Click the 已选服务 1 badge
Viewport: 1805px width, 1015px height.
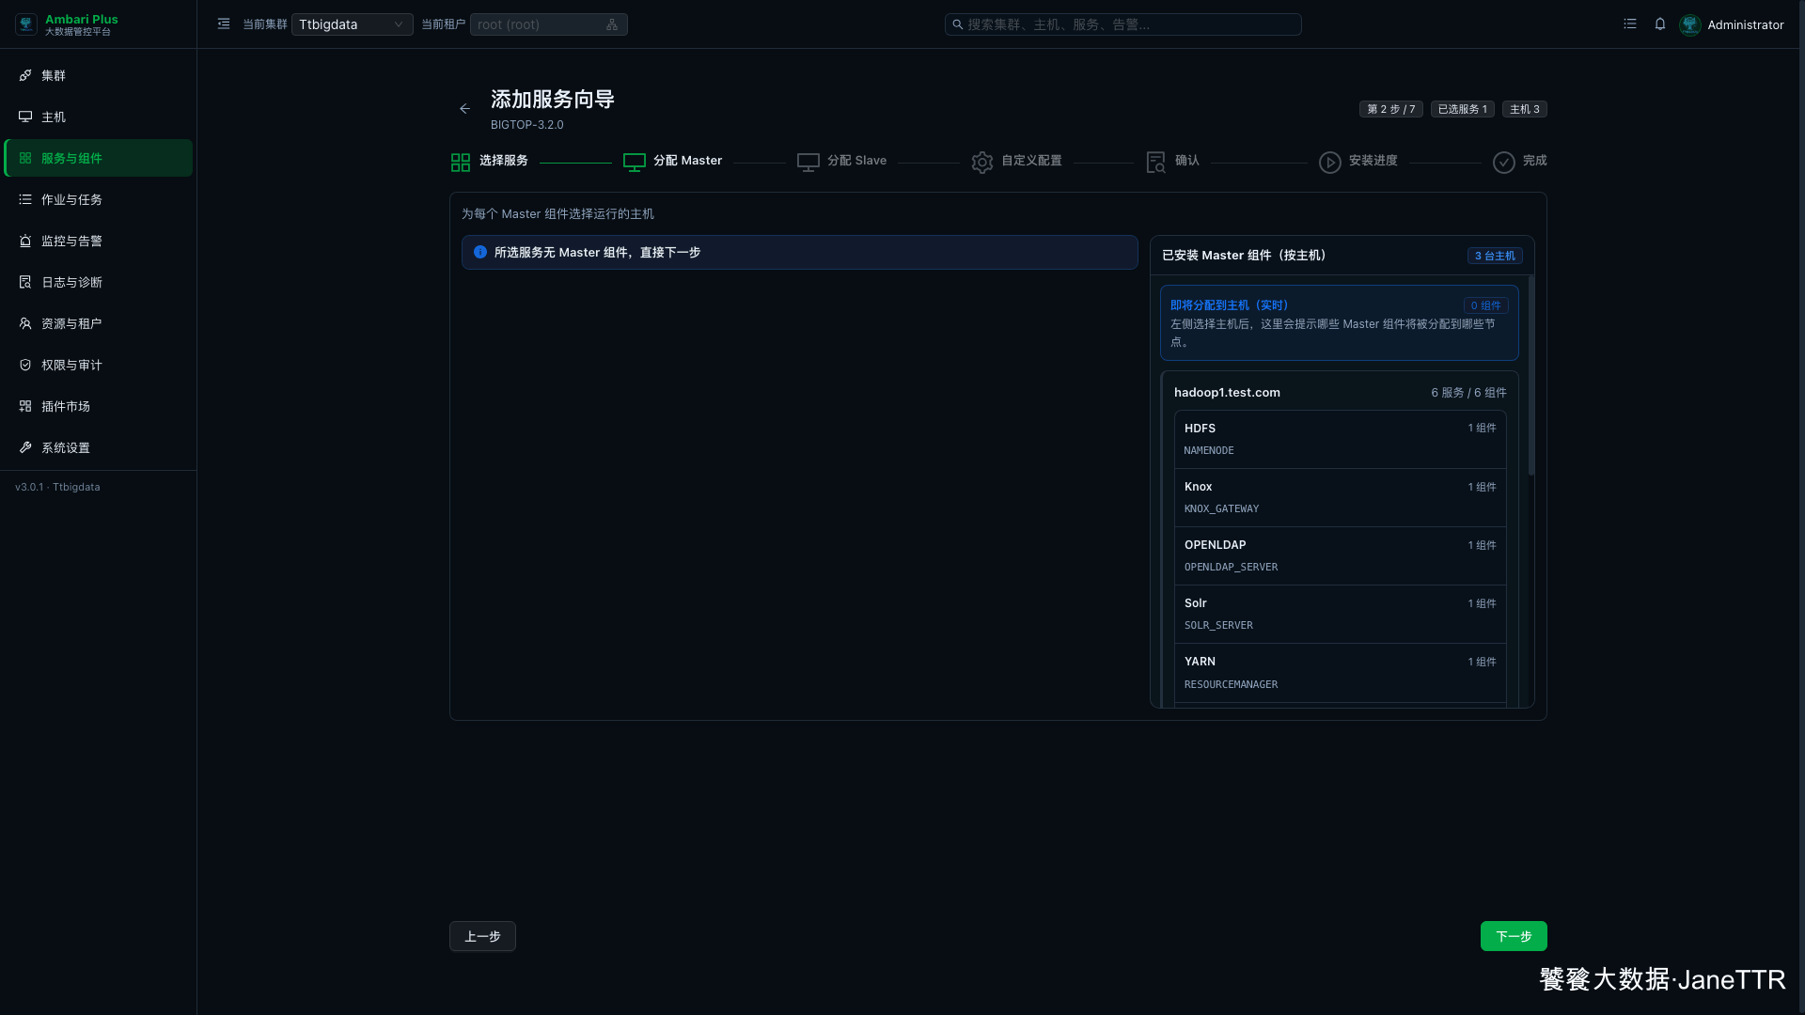pos(1462,109)
